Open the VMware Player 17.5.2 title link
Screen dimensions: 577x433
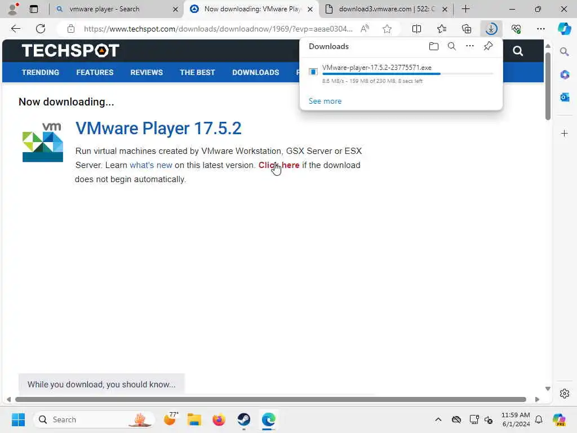158,128
